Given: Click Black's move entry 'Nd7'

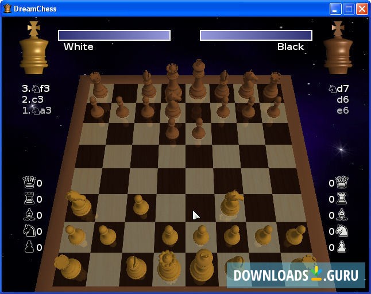Looking at the screenshot, I should coord(339,88).
